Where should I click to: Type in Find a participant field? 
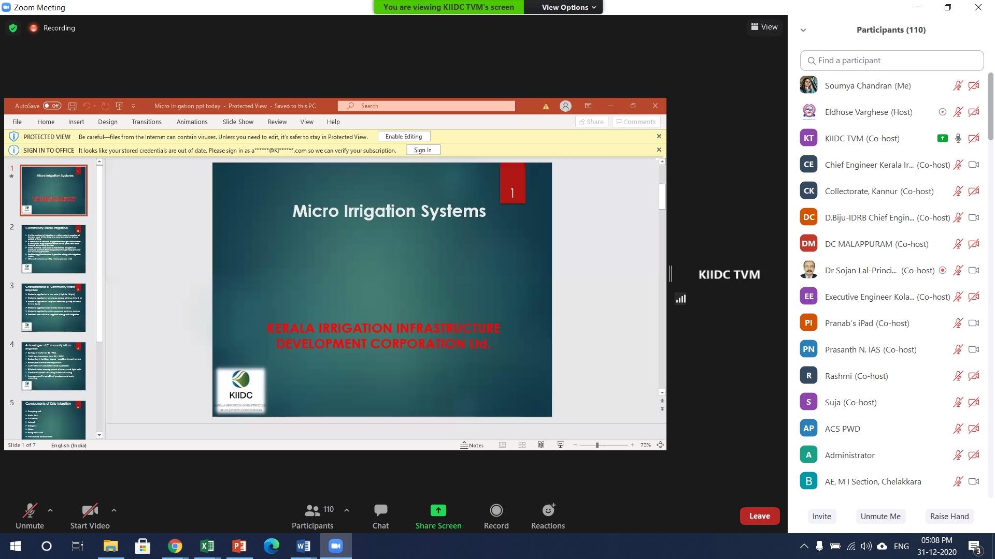(x=891, y=61)
